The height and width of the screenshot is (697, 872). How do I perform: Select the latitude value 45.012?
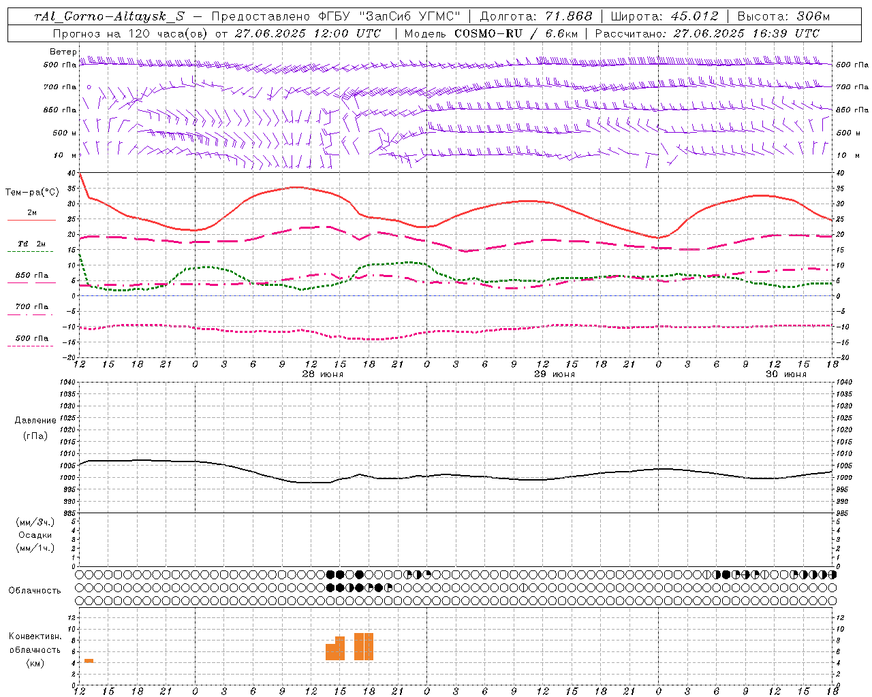pos(694,16)
